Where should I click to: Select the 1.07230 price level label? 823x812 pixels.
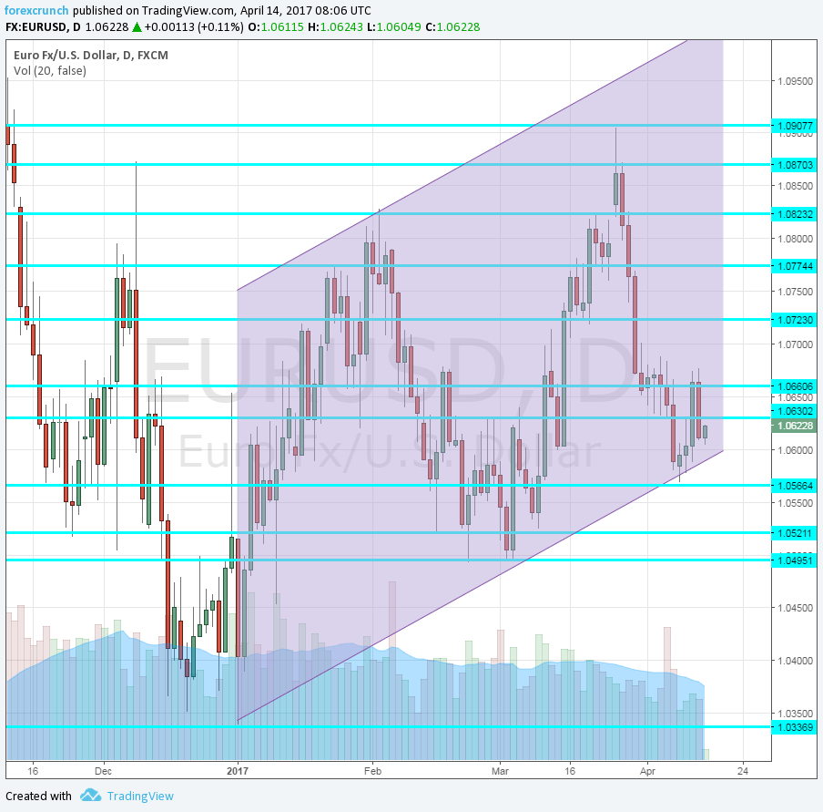pyautogui.click(x=794, y=320)
